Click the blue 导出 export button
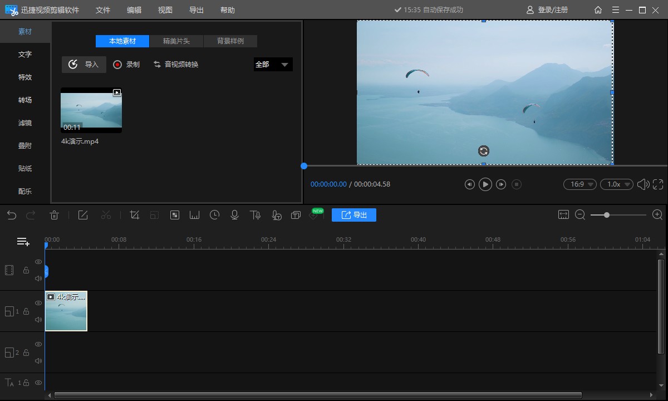The width and height of the screenshot is (668, 401). pyautogui.click(x=354, y=215)
